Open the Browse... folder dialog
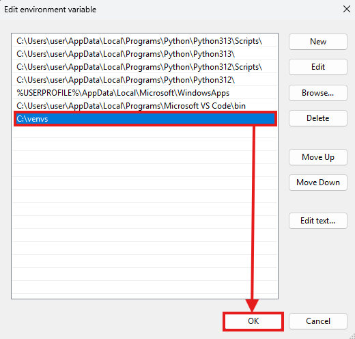 click(x=318, y=93)
